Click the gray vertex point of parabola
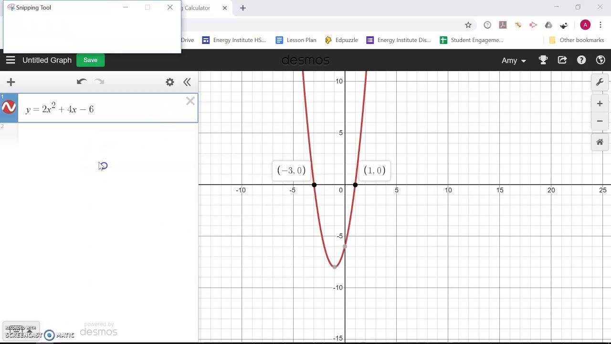611x344 pixels. pyautogui.click(x=335, y=267)
